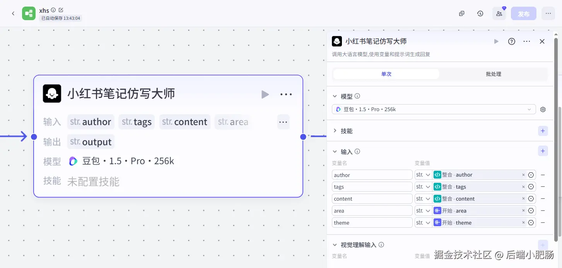
Task: Show info for the 模型 section
Action: click(x=357, y=96)
